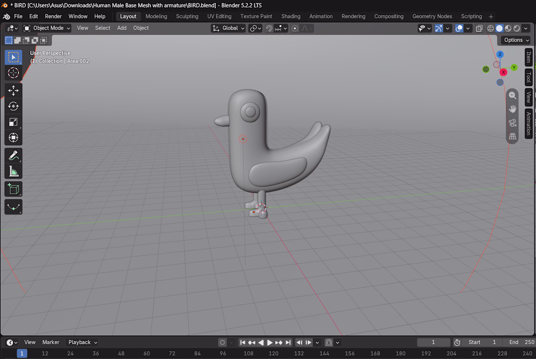Image resolution: width=536 pixels, height=359 pixels.
Task: Choose the extend selection mode icon
Action: pos(18,40)
